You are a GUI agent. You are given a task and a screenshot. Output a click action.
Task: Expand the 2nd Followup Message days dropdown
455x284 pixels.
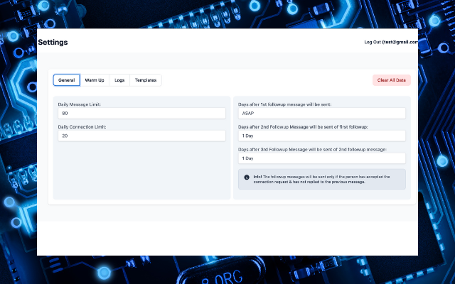pos(322,136)
